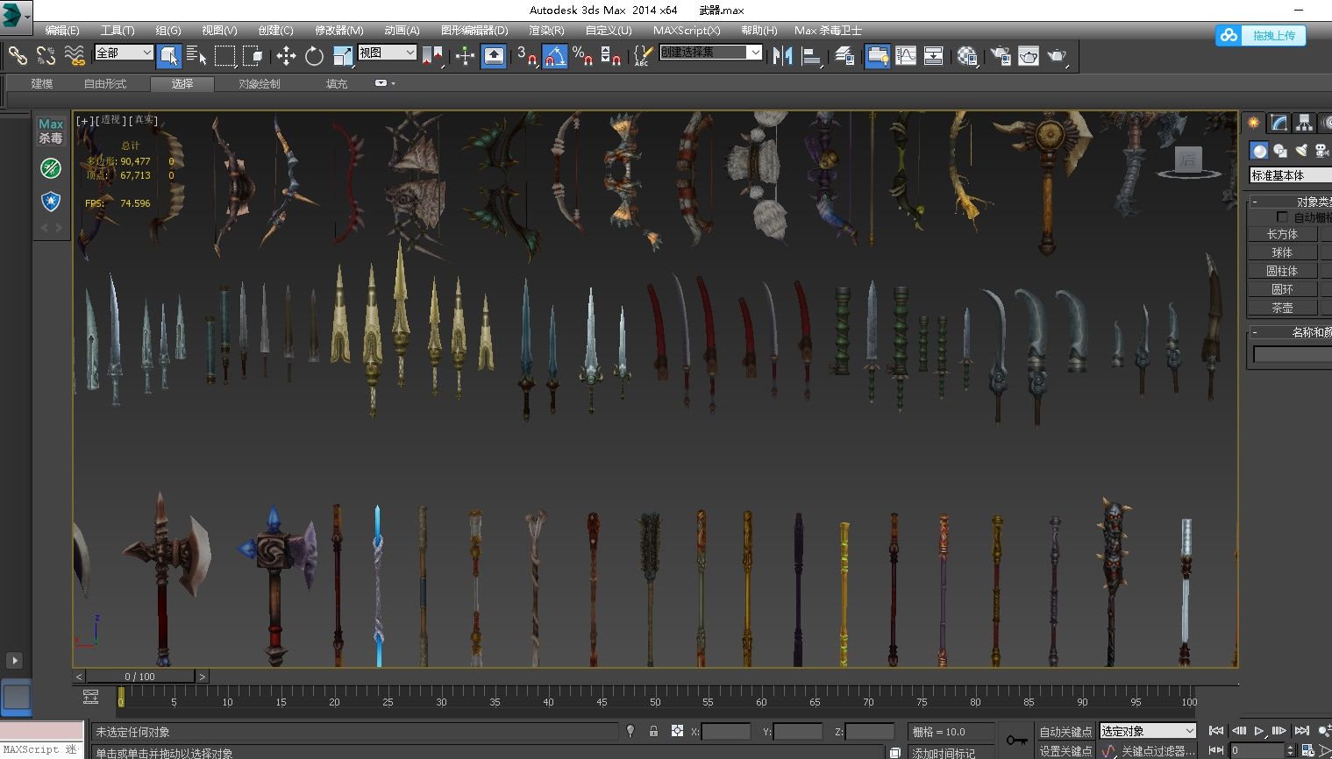Expand ribbon options dropdown after 填充
This screenshot has height=759, width=1332.
(x=385, y=83)
